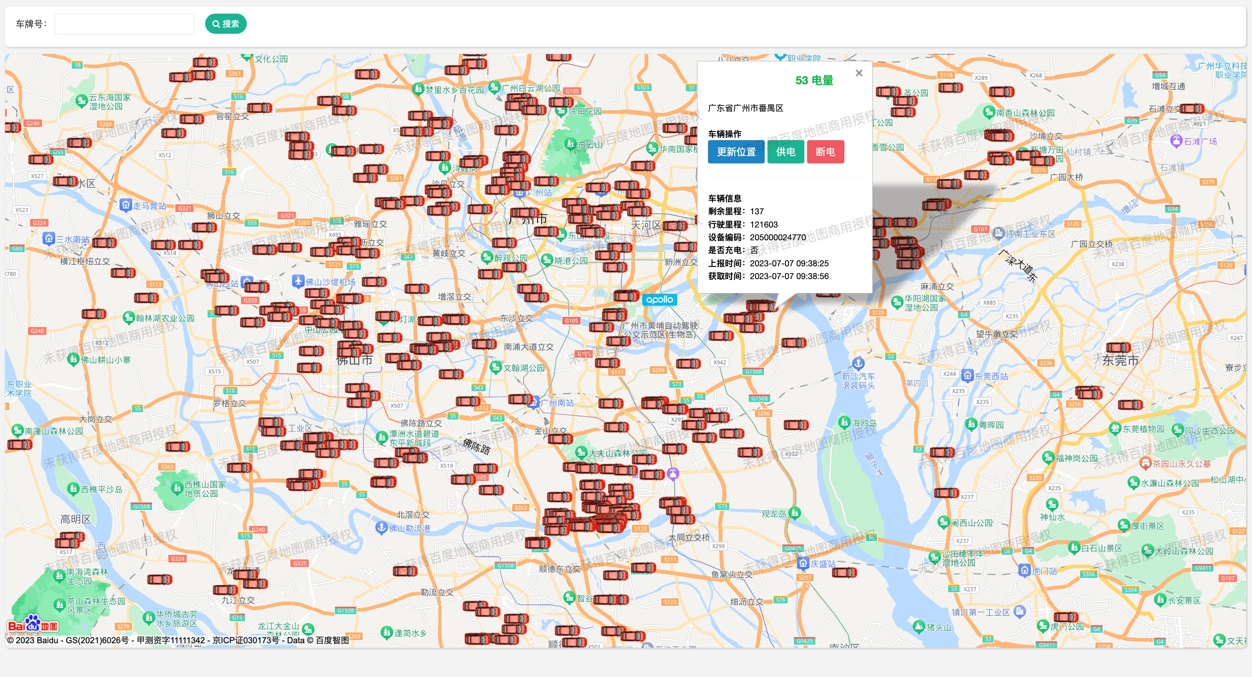Viewport: 1252px width, 677px height.
Task: Click the 设备编码 value 205000024770
Action: 778,237
